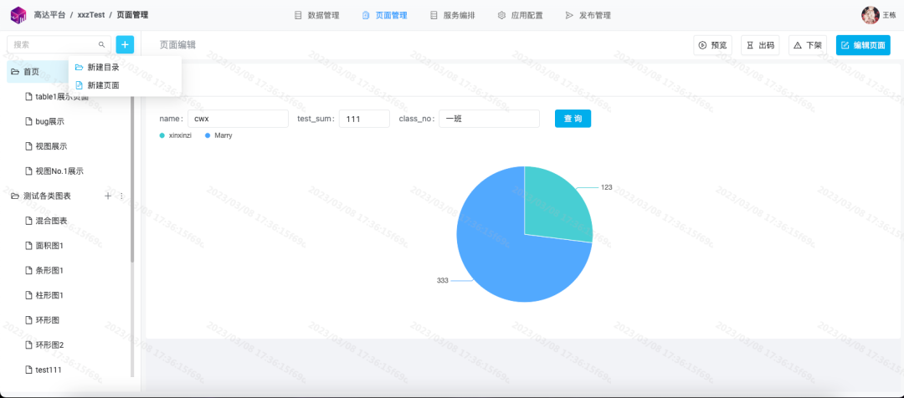Collapse the 测试各类图表 folder
This screenshot has width=904, height=398.
pyautogui.click(x=15, y=196)
